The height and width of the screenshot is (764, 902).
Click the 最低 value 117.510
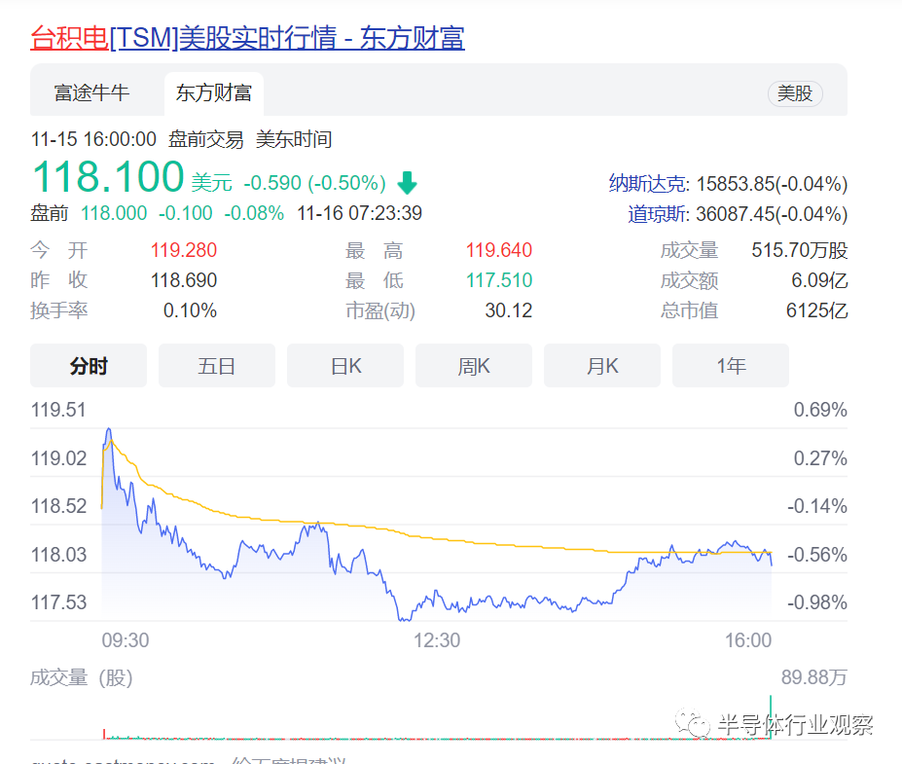tap(499, 280)
